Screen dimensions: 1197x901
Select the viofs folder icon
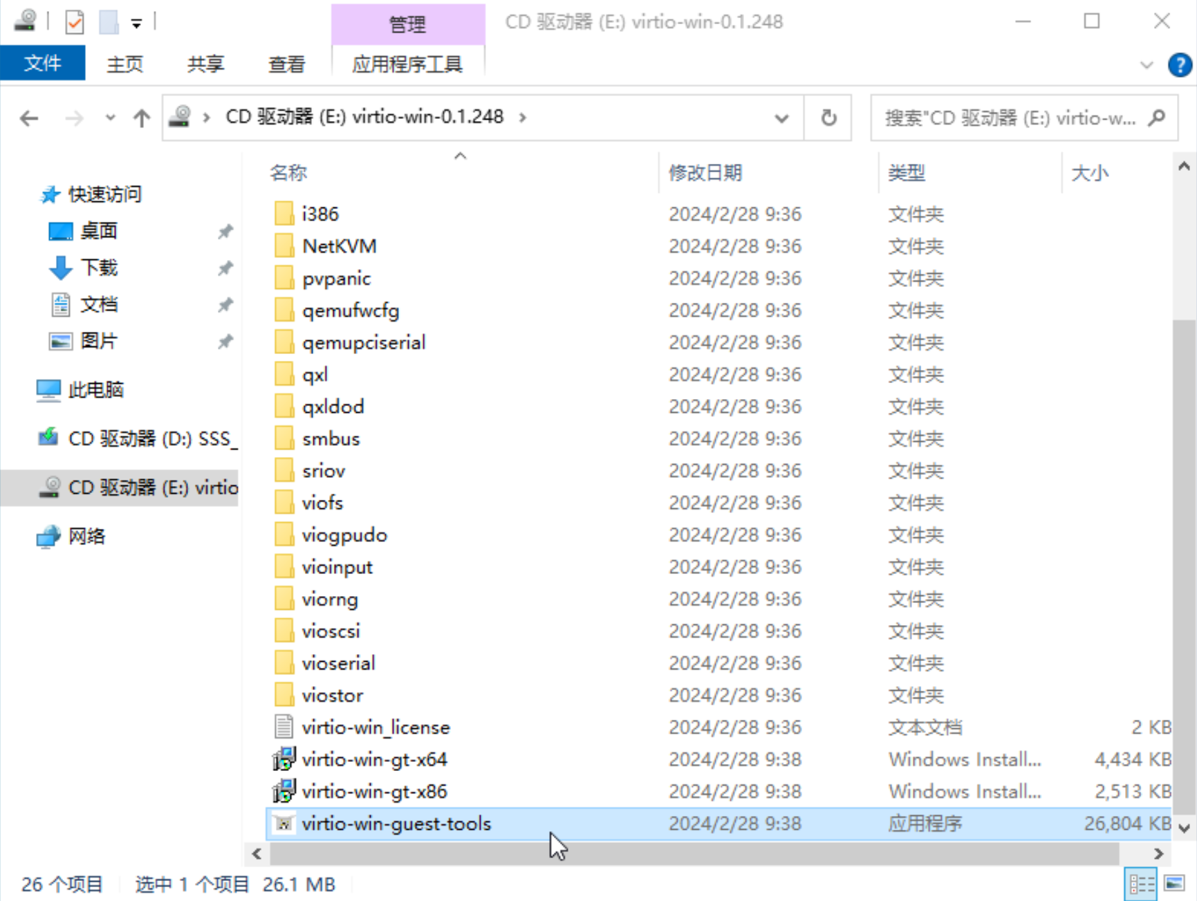[x=284, y=503]
